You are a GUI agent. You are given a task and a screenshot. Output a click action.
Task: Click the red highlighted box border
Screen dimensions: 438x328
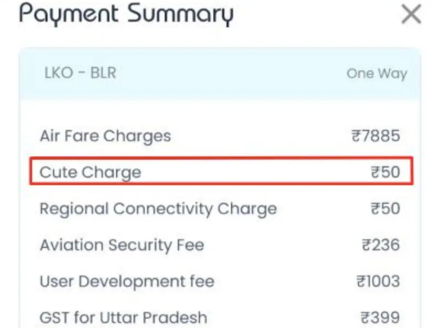(221, 158)
